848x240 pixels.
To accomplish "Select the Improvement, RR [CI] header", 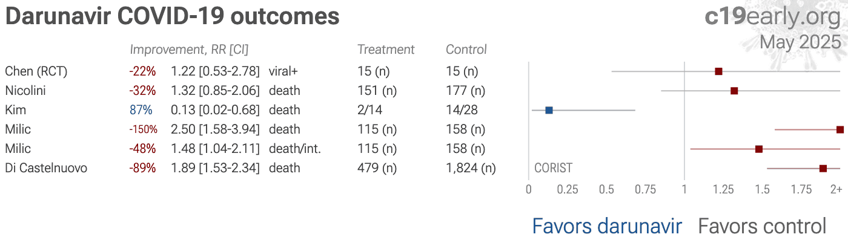I will point(190,50).
